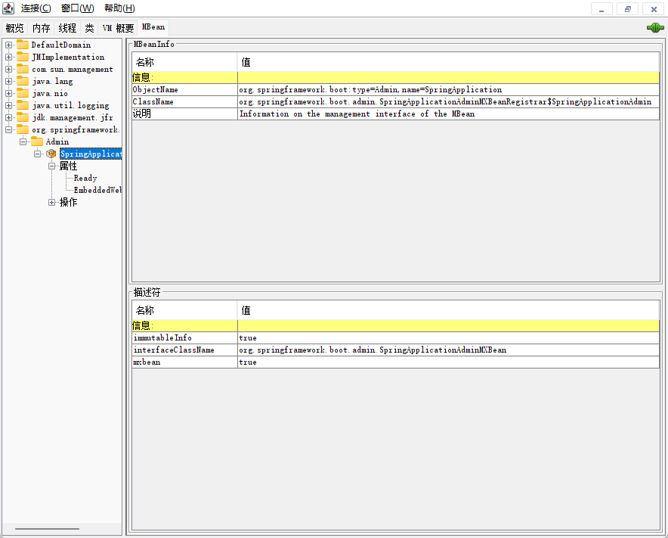Switch to the 线程 tab
Viewport: 668px width, 538px height.
point(67,28)
